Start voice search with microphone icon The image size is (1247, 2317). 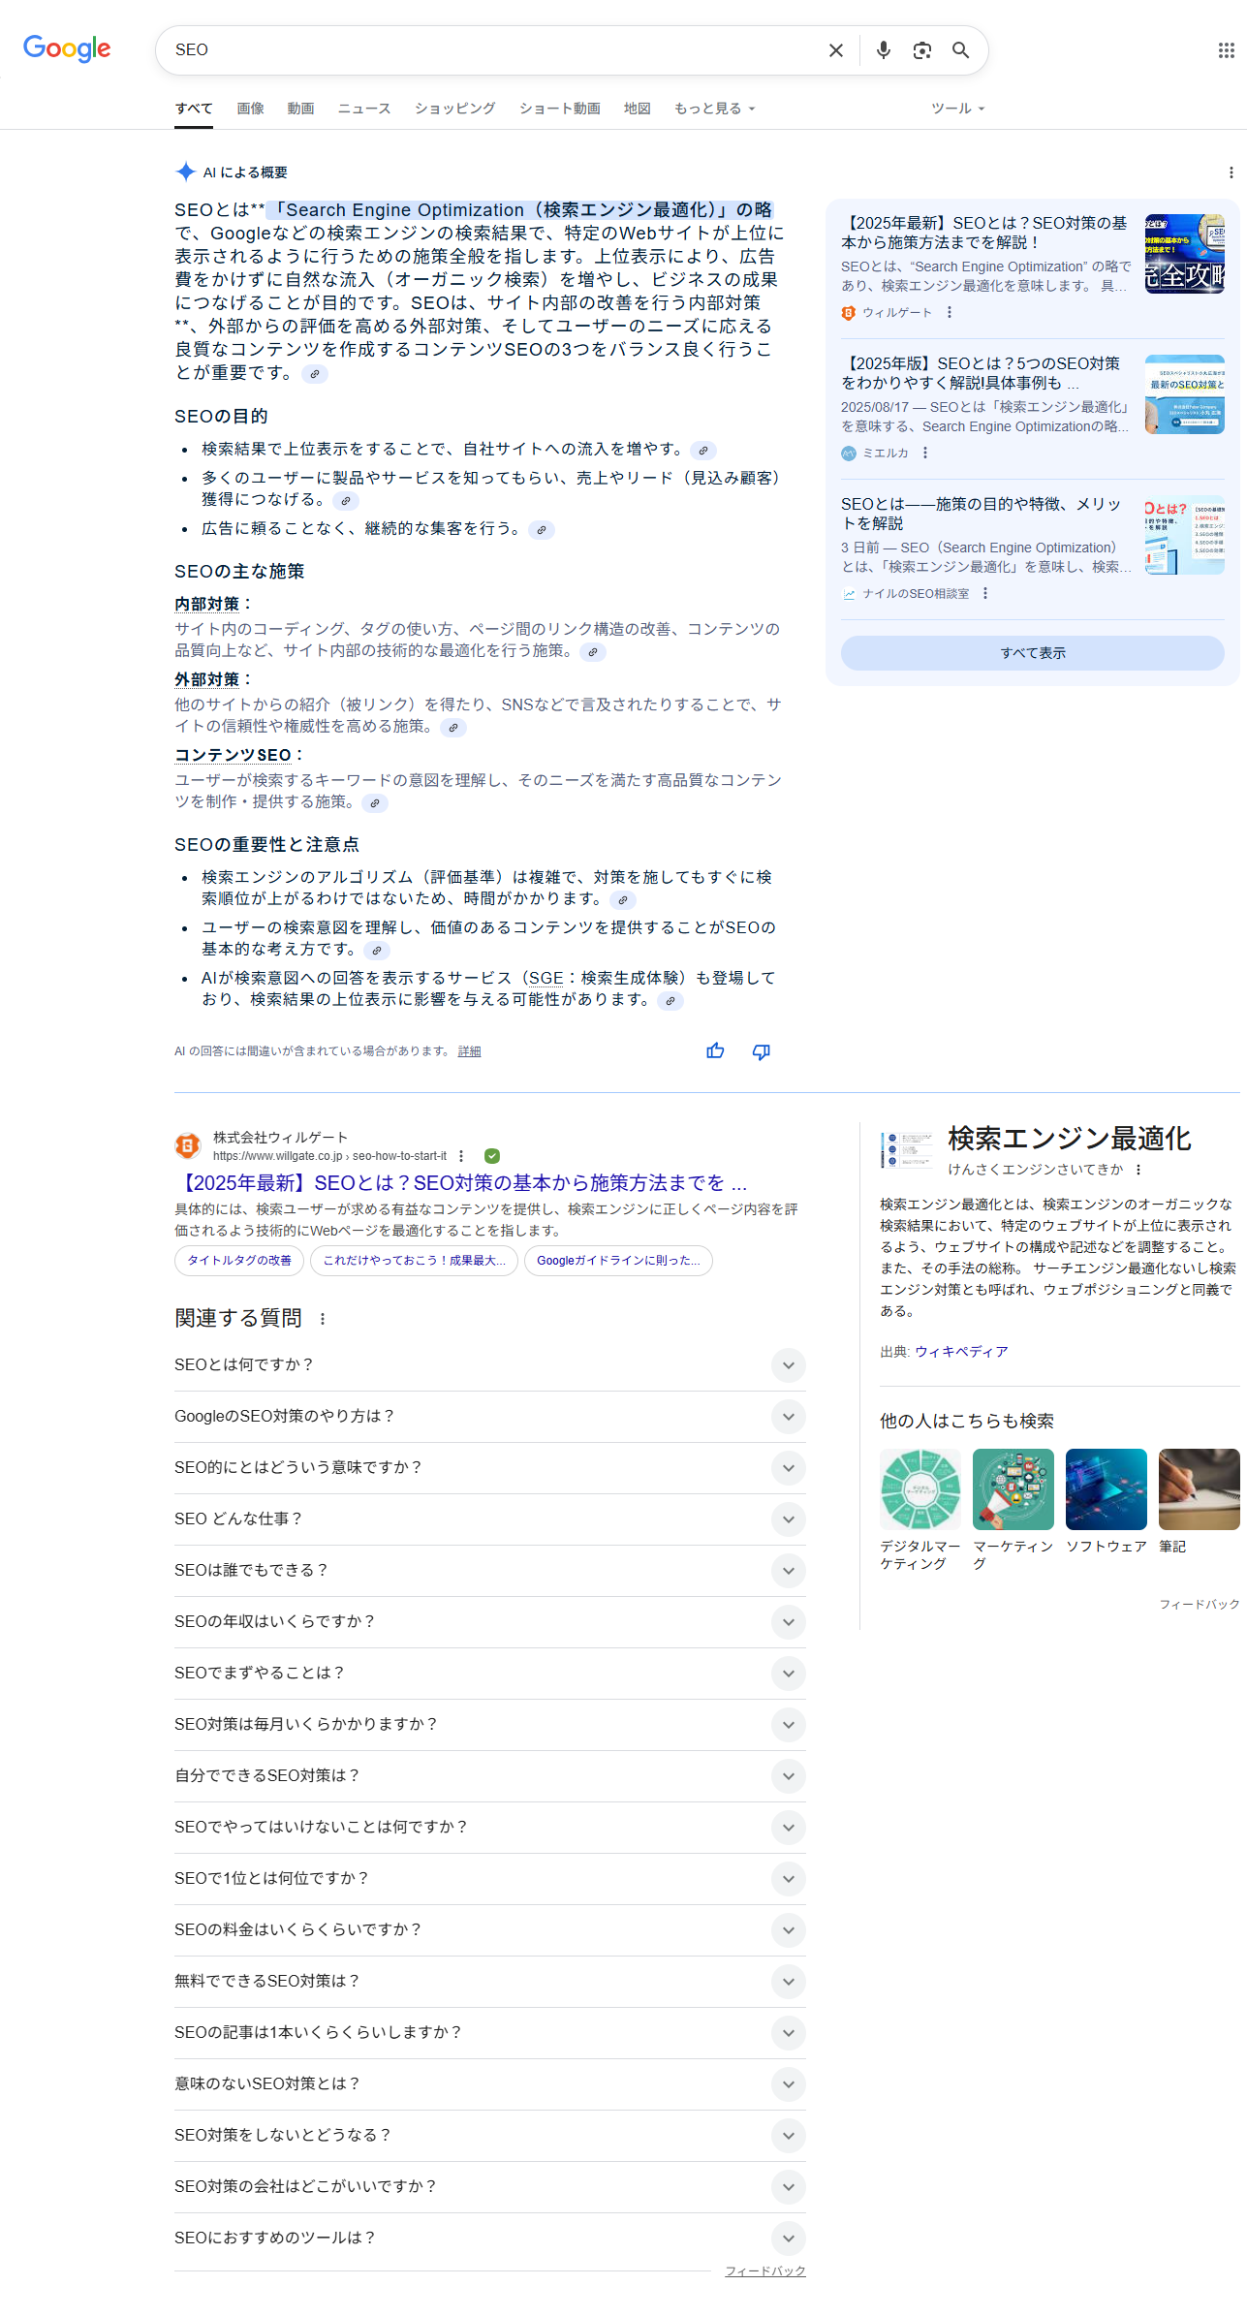tap(883, 50)
